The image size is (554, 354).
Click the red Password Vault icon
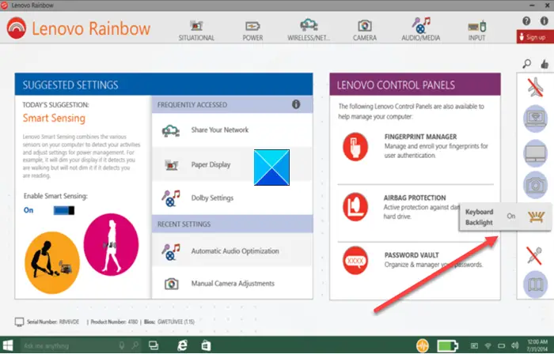point(355,261)
